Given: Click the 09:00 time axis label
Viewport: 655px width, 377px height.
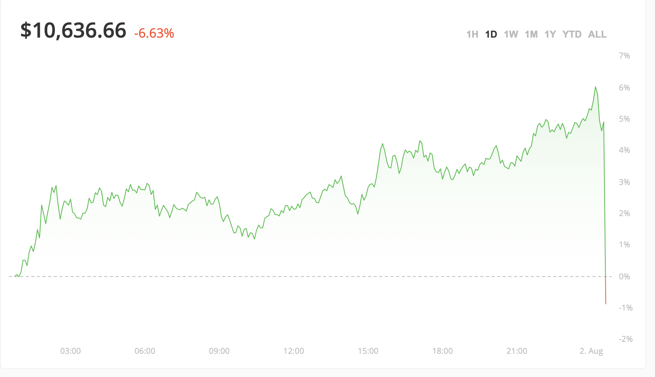Looking at the screenshot, I should (x=219, y=351).
